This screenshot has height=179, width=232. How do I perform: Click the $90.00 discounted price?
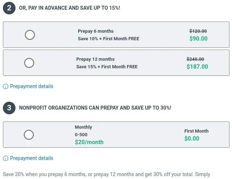pos(198,39)
